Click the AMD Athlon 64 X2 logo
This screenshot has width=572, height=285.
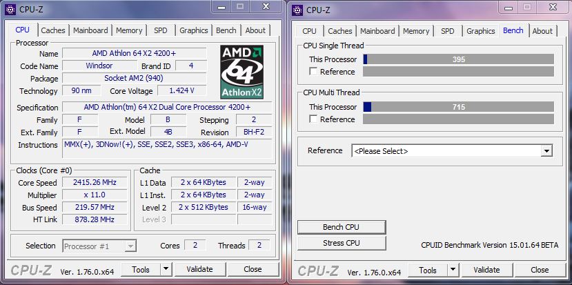coord(242,72)
